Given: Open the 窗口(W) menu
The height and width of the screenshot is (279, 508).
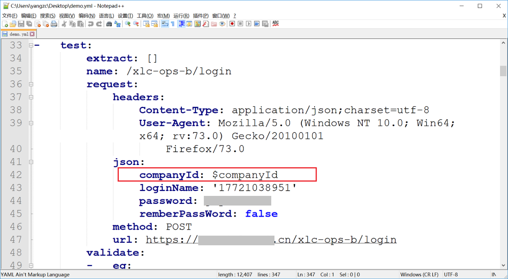Looking at the screenshot, I should [221, 16].
